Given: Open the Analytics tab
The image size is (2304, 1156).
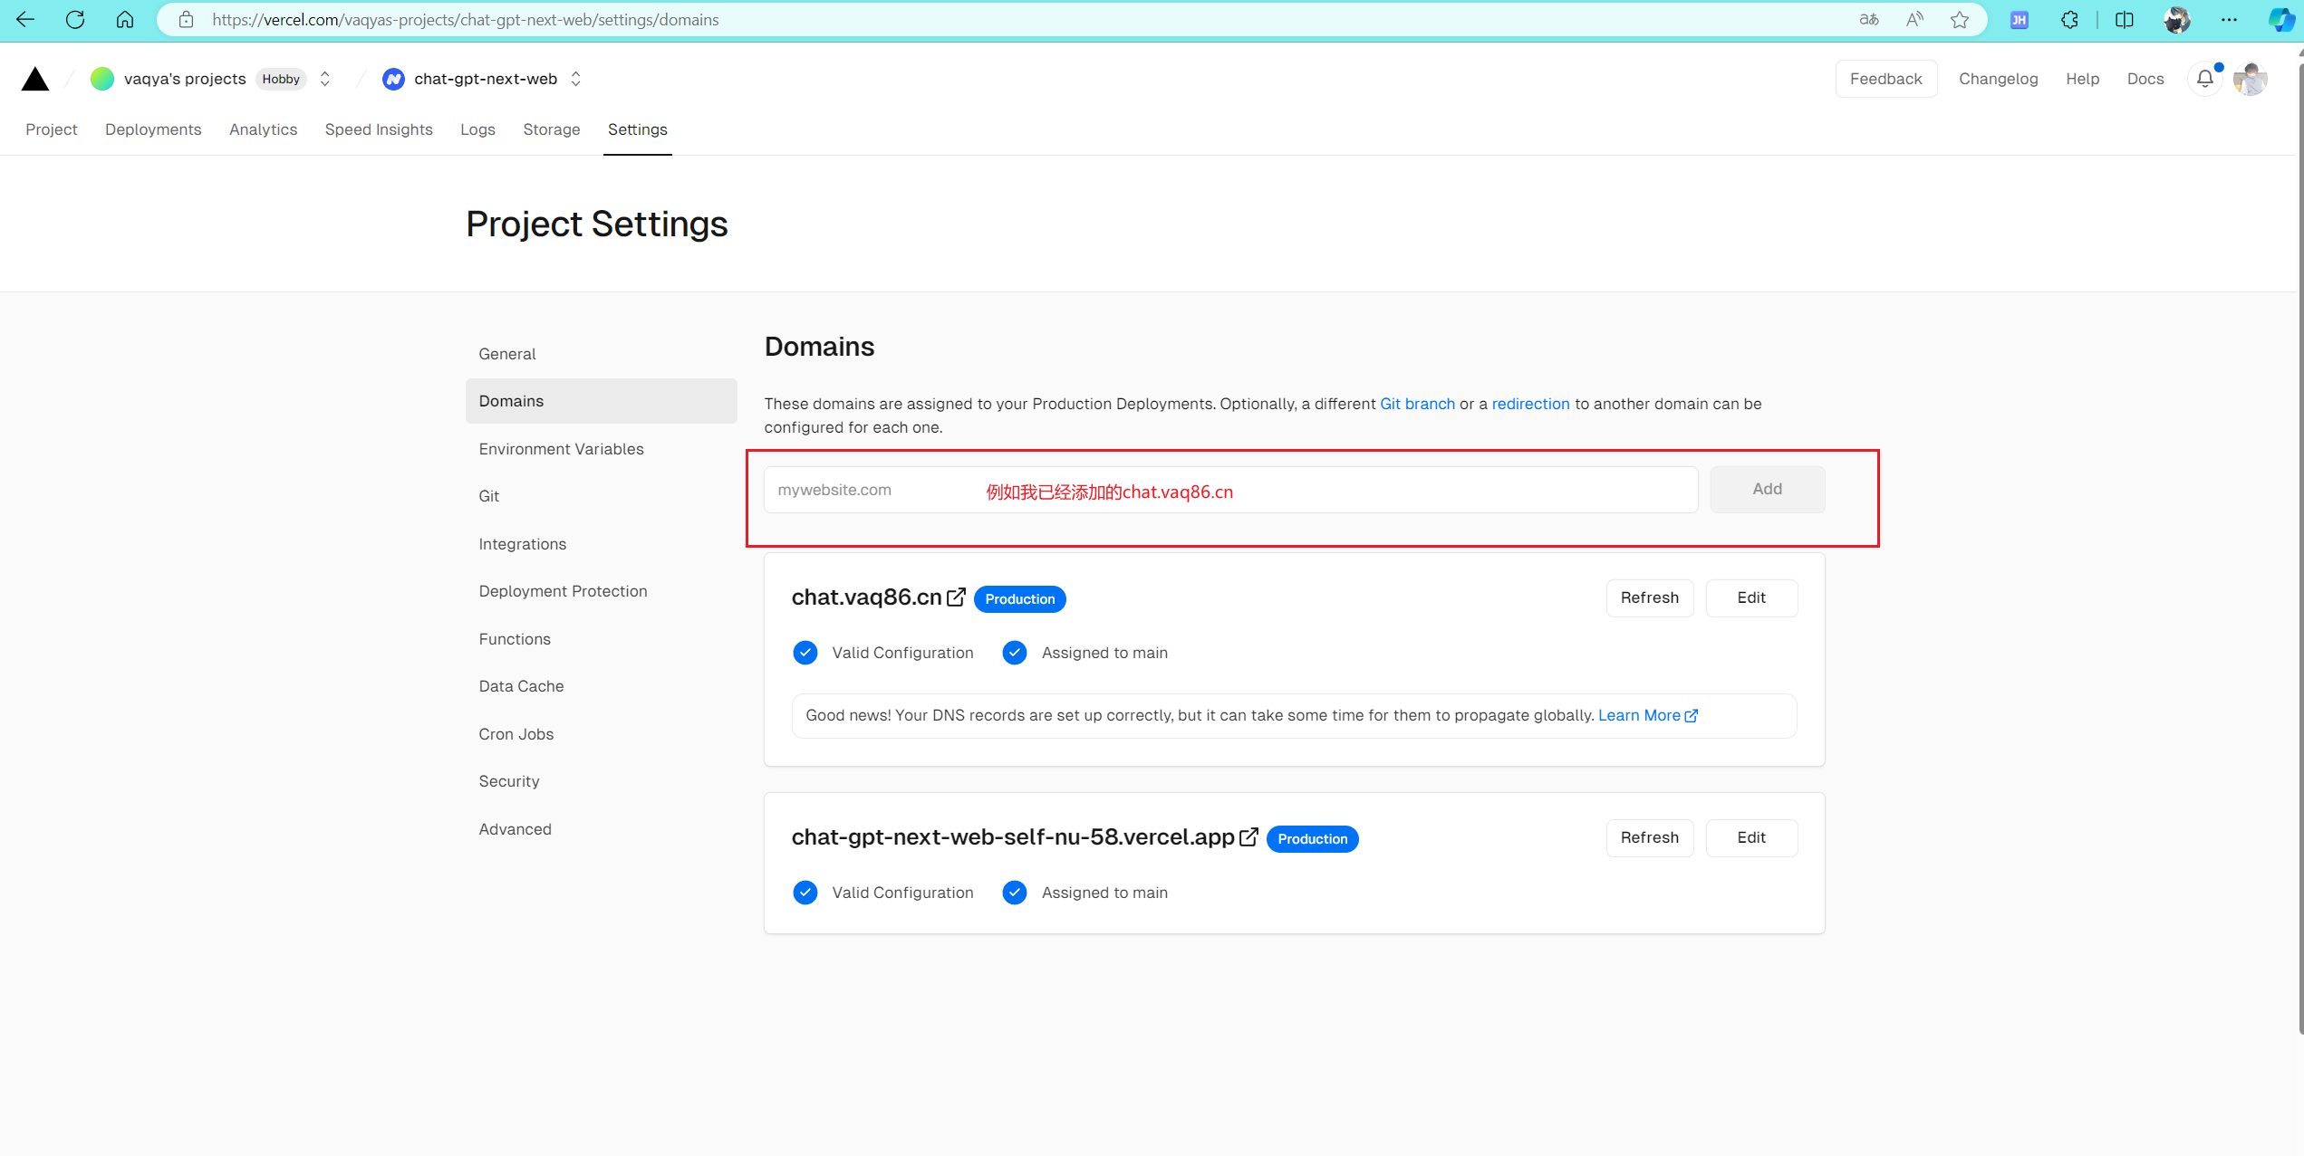Looking at the screenshot, I should (x=263, y=129).
